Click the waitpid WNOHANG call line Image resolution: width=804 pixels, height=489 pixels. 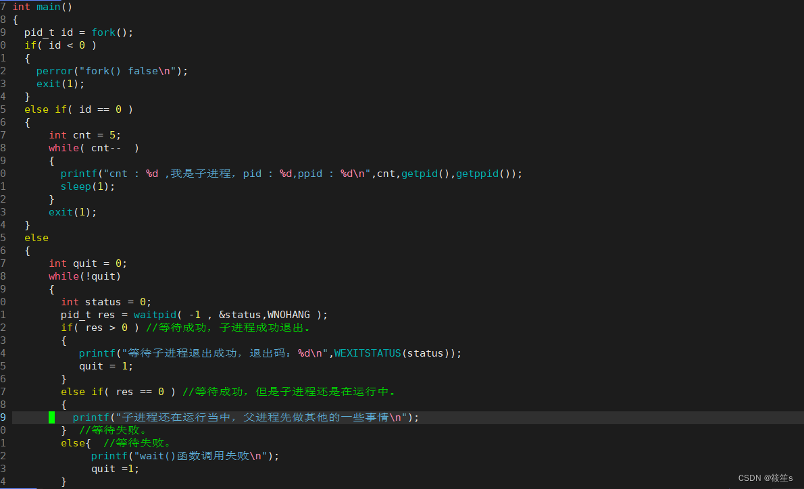click(194, 315)
